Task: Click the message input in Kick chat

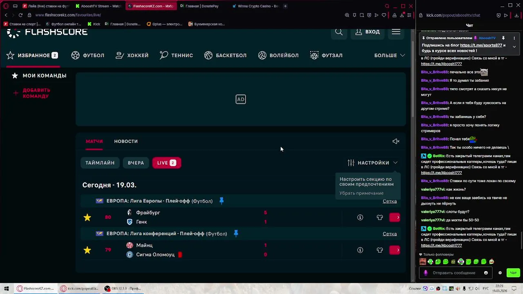Action: pyautogui.click(x=454, y=273)
